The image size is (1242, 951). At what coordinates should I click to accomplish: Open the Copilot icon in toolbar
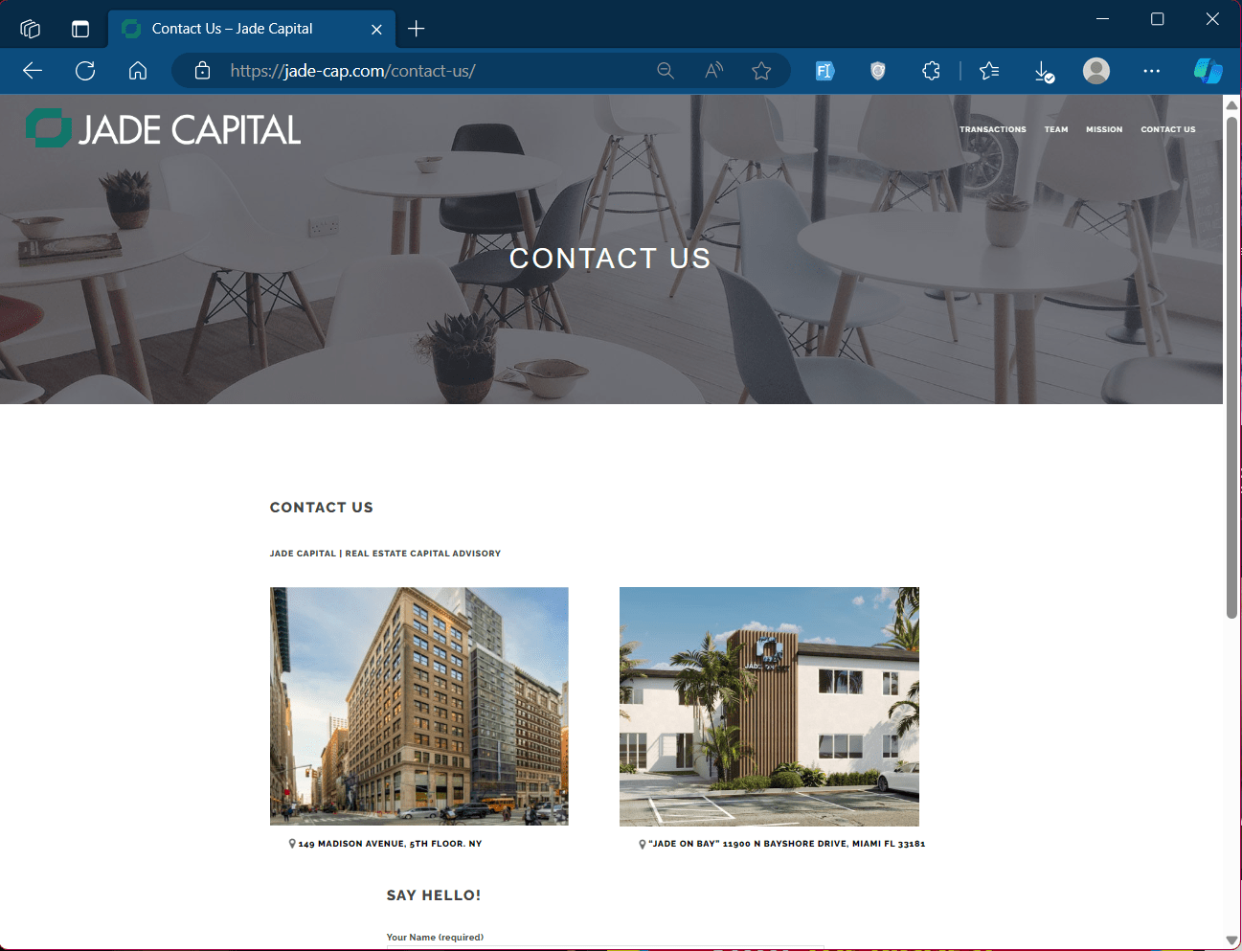click(1208, 71)
